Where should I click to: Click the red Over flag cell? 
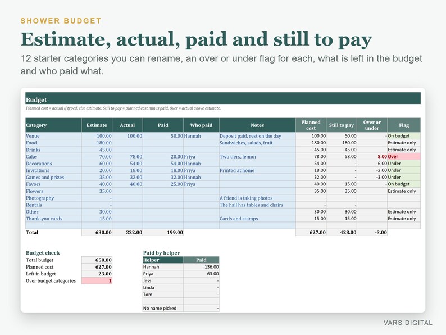coord(404,157)
